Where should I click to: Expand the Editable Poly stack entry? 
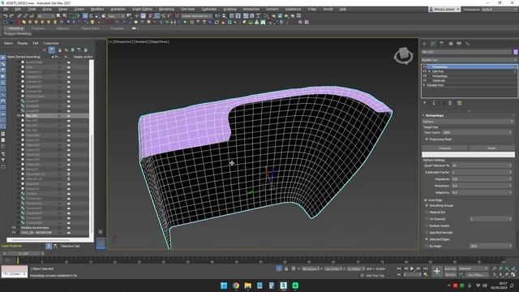424,85
